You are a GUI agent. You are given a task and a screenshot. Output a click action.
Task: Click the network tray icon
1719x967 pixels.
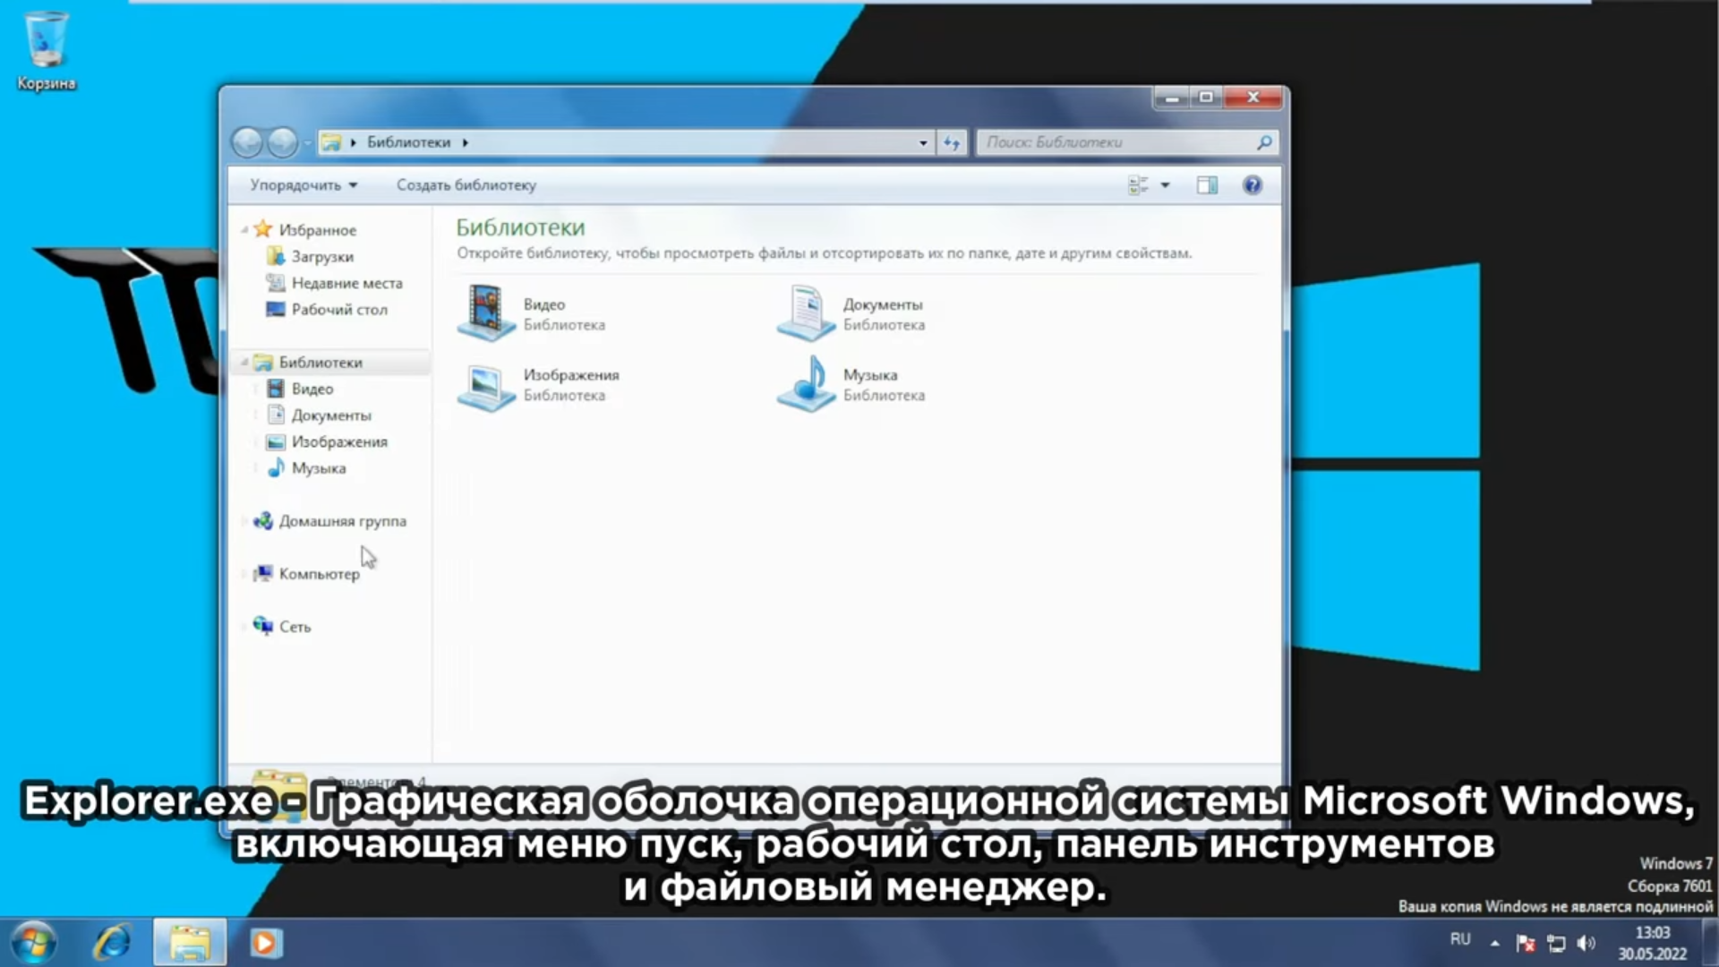coord(1556,943)
